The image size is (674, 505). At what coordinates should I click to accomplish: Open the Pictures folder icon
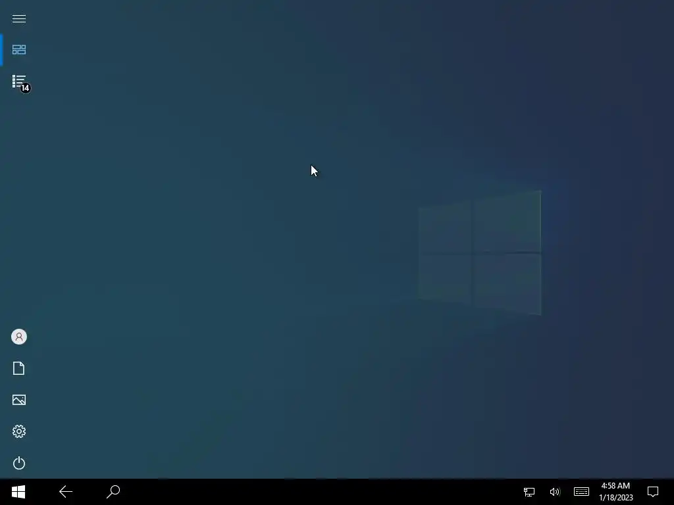click(x=19, y=400)
